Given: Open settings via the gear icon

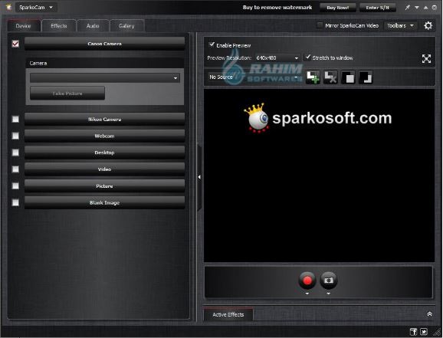Looking at the screenshot, I should click(428, 26).
